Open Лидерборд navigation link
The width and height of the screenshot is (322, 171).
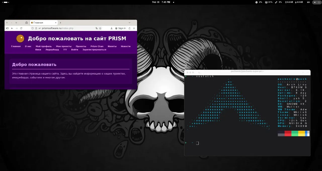(52, 50)
